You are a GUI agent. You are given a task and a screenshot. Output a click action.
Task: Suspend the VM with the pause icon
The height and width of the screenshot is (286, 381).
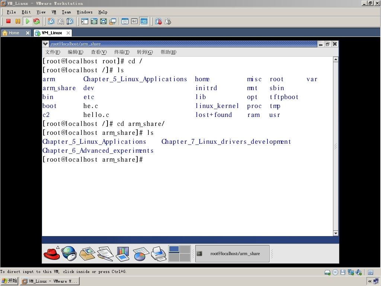(18, 21)
